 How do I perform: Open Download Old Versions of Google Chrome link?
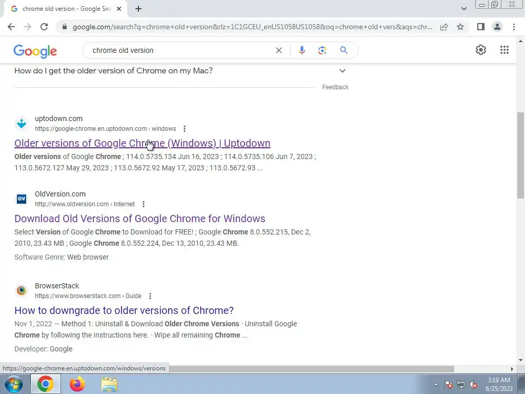point(139,219)
